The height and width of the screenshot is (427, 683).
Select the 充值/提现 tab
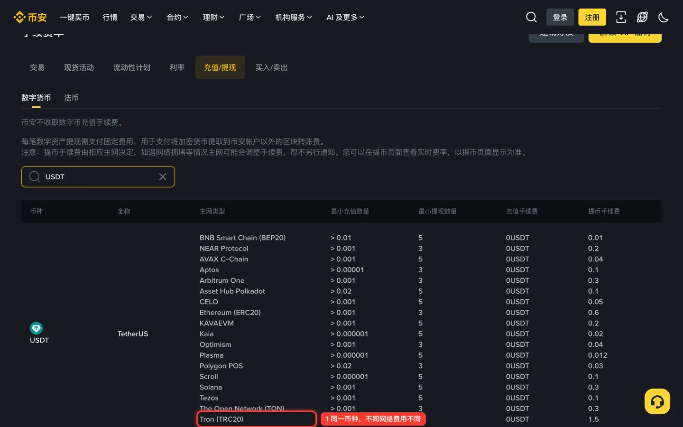(x=220, y=67)
